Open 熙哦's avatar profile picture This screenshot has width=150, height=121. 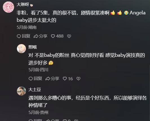click(x=21, y=49)
